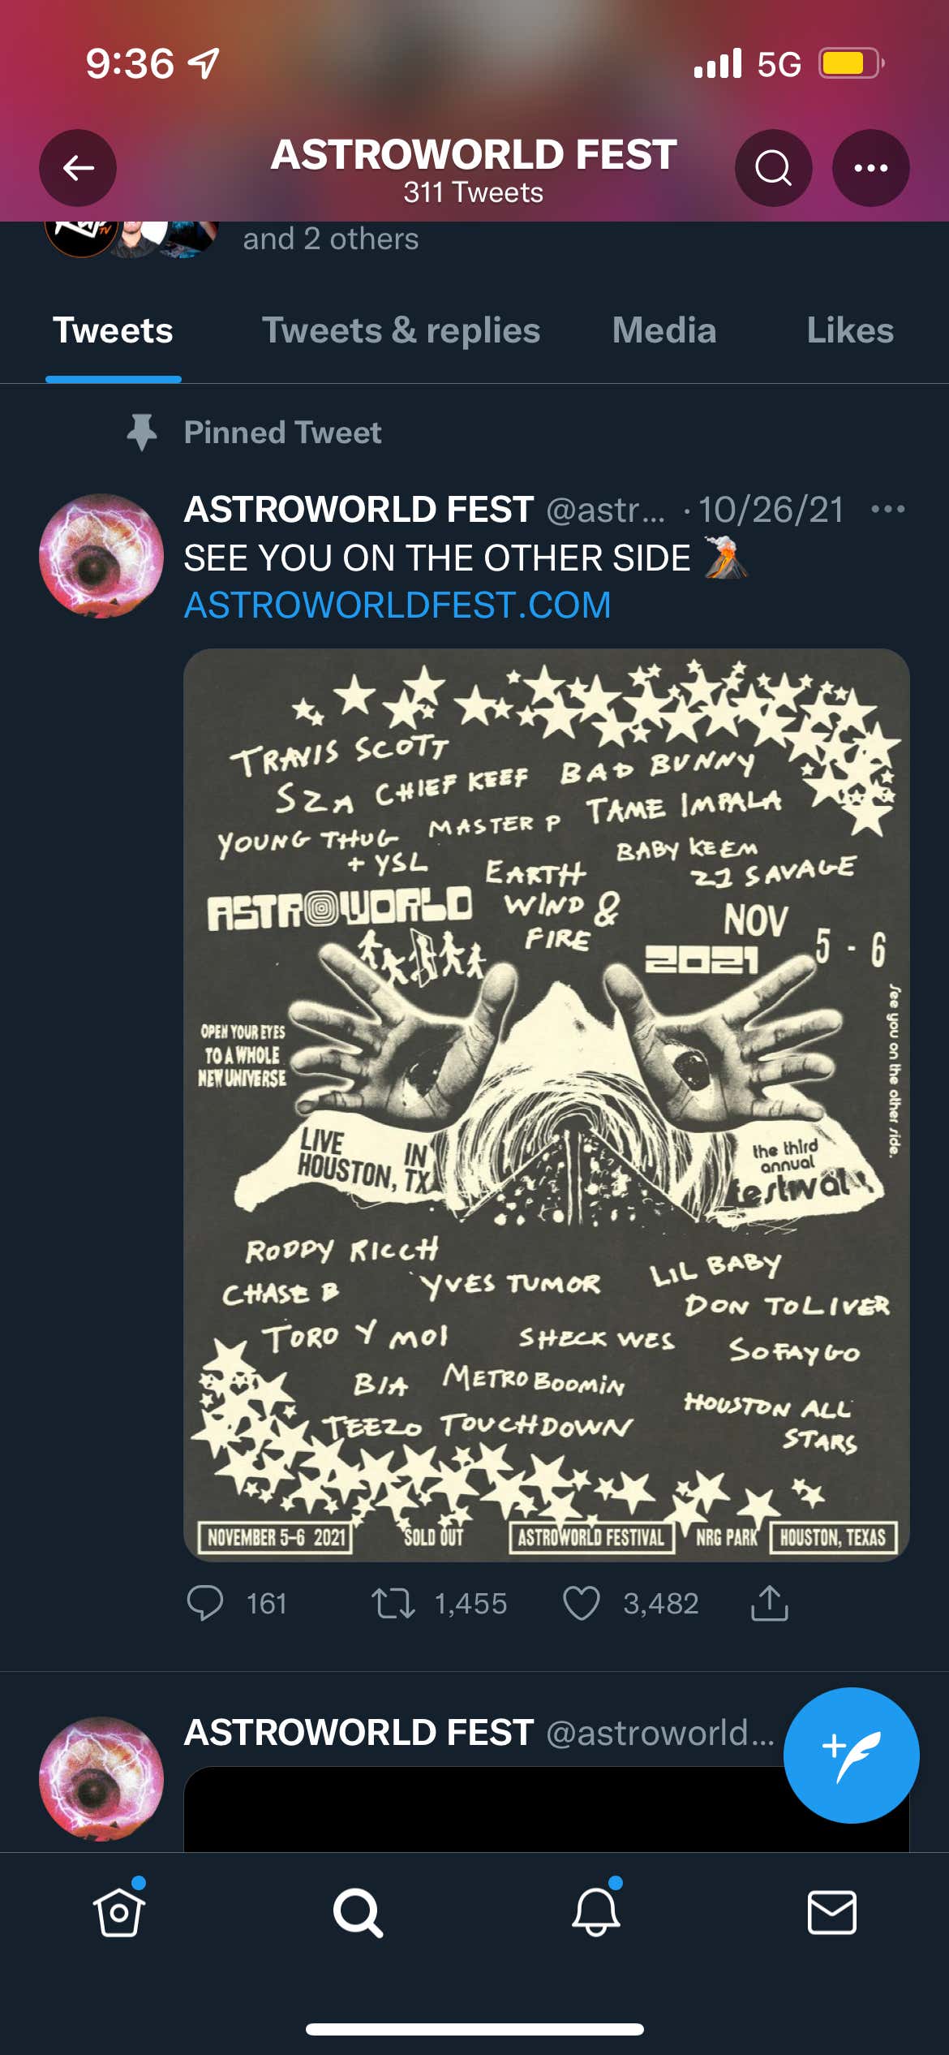The width and height of the screenshot is (949, 2055).
Task: Open the ASTROWORLDFEST.COM link
Action: point(397,605)
